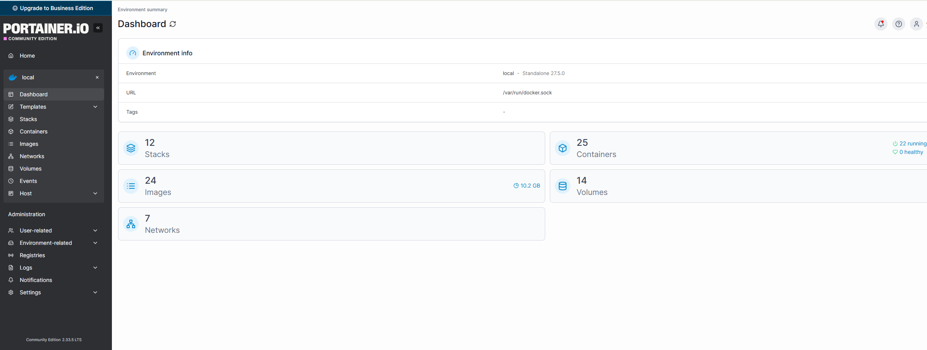The width and height of the screenshot is (927, 350).
Task: Open the Images tile showing 24 images
Action: tap(331, 186)
